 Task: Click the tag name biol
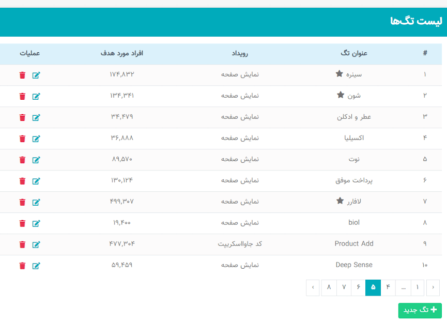pyautogui.click(x=354, y=222)
